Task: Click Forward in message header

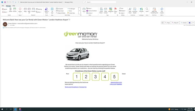Action: coord(183,23)
